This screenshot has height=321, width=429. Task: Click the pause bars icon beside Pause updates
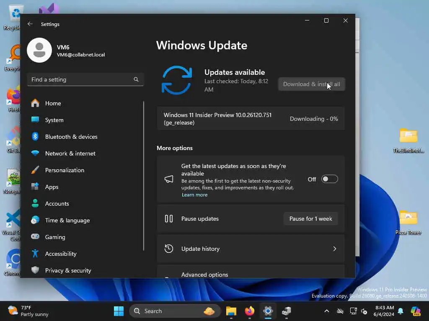(x=169, y=219)
